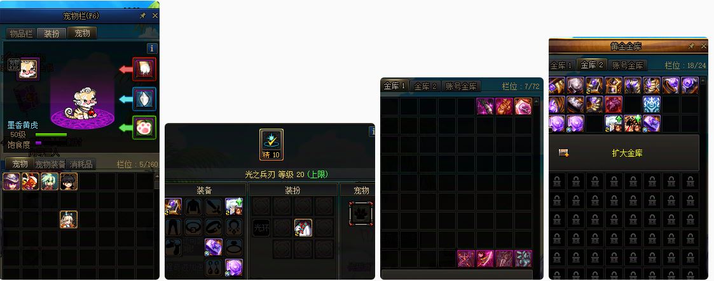Select the red pet equipment slot
Screen dimensions: 714x281
[144, 69]
